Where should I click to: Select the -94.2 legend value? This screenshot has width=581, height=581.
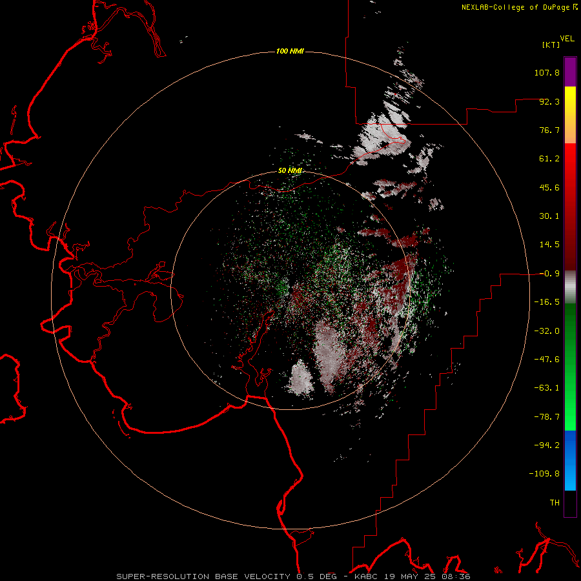(x=547, y=445)
